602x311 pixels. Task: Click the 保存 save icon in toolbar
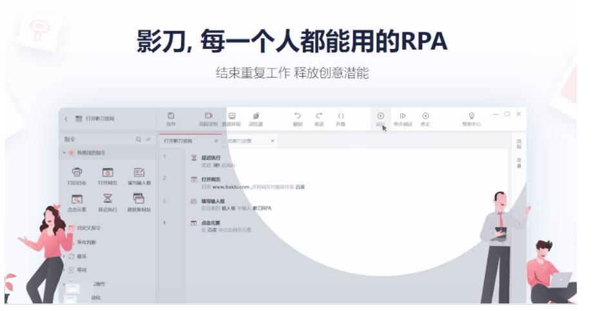tap(171, 116)
